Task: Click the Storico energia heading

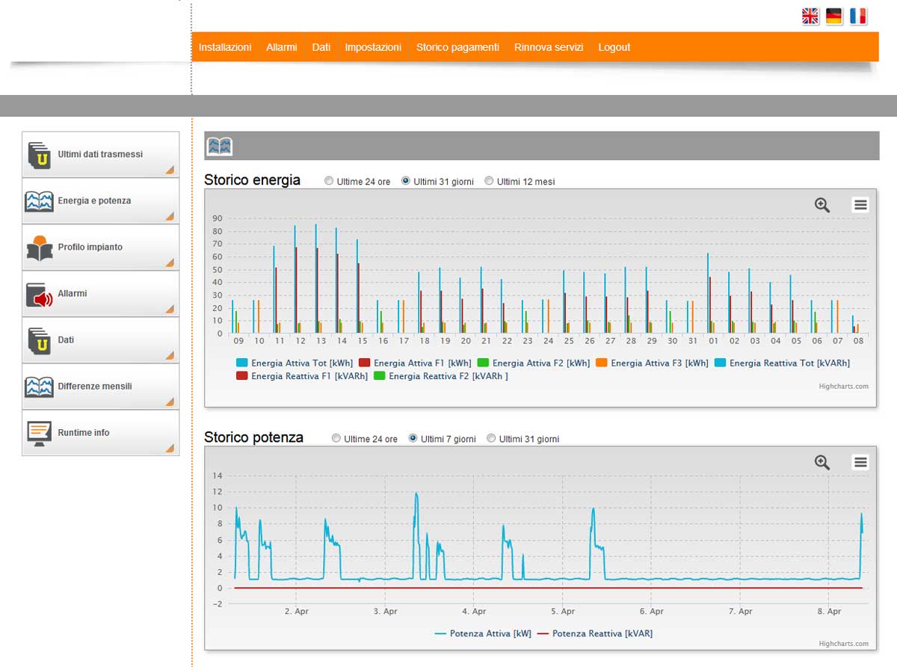Action: 253,179
